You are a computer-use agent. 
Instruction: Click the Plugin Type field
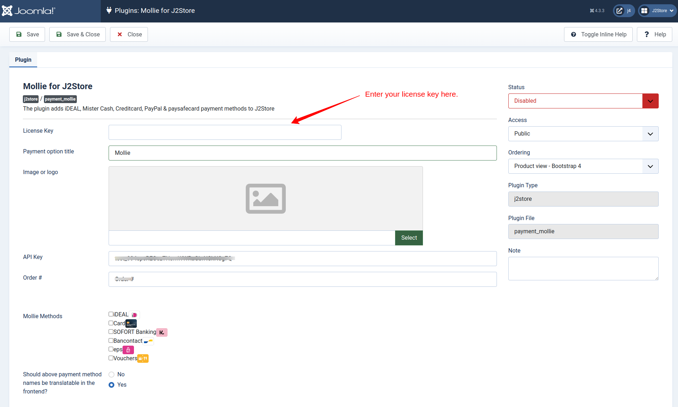pyautogui.click(x=583, y=199)
